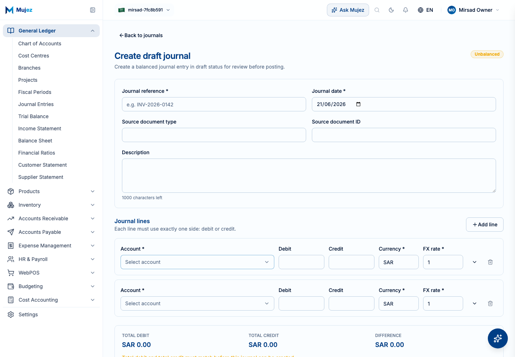
Task: Click the Ask Mujez button
Action: click(x=348, y=10)
